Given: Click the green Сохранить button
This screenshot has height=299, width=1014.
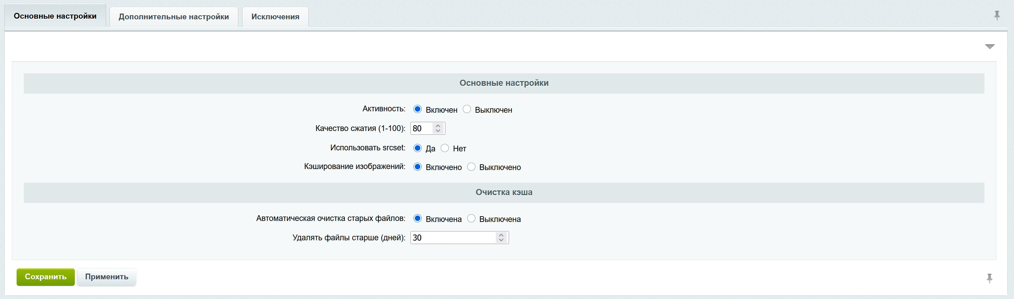Looking at the screenshot, I should (x=46, y=277).
